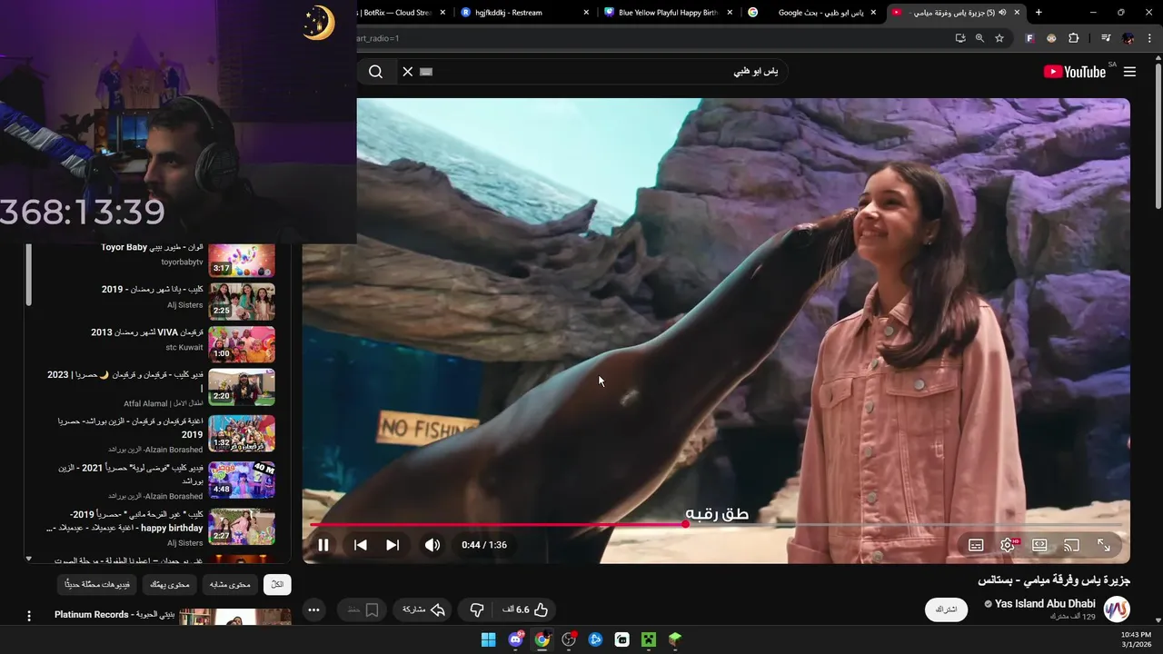Open the happy birthday Alj Sisters video
Screen dimensions: 1163x654
click(x=242, y=527)
